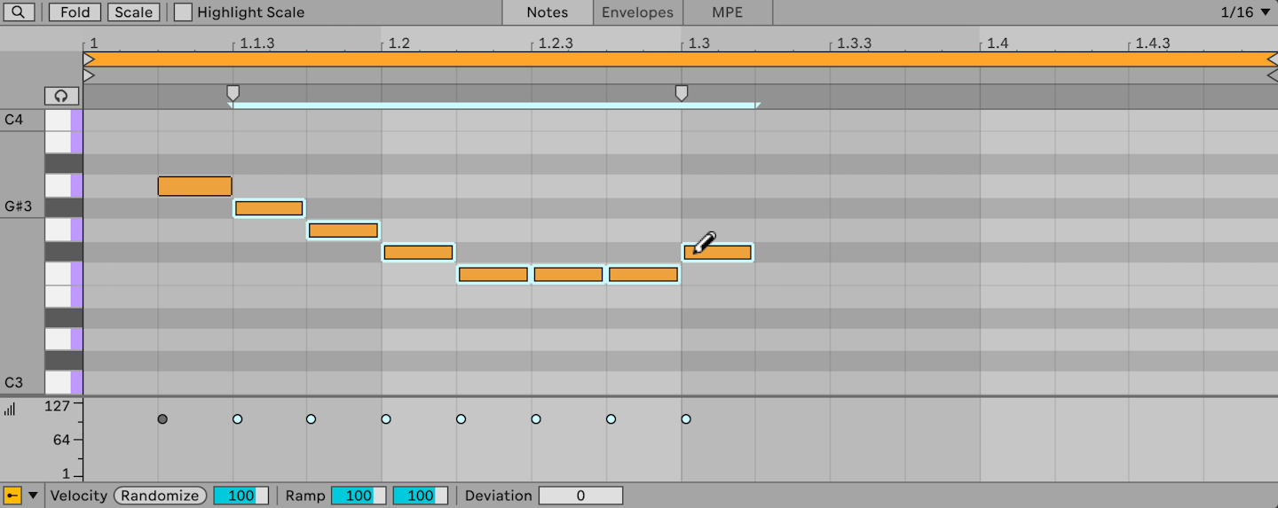Viewport: 1278px width, 508px height.
Task: Click the loop start marker at 1.1.3
Action: 233,92
